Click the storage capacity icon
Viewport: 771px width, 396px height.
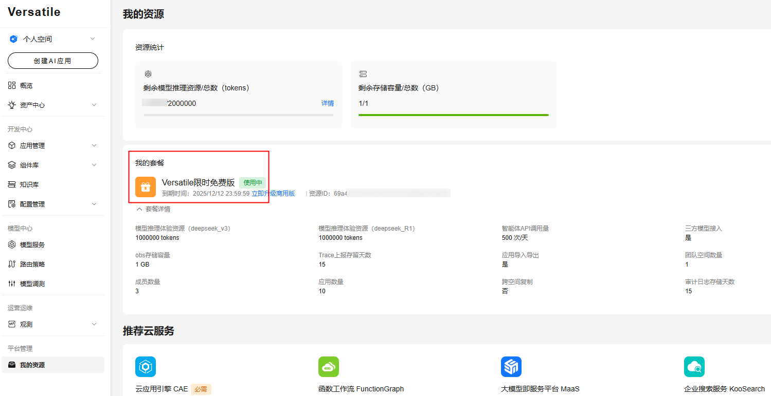(x=363, y=74)
